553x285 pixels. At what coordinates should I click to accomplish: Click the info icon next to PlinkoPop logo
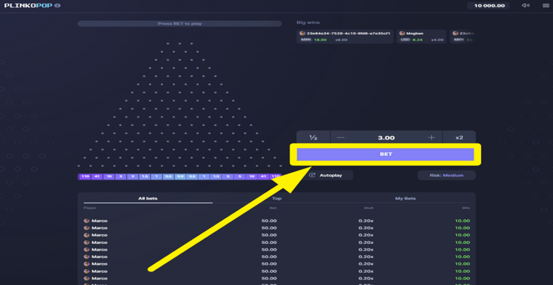tap(57, 6)
